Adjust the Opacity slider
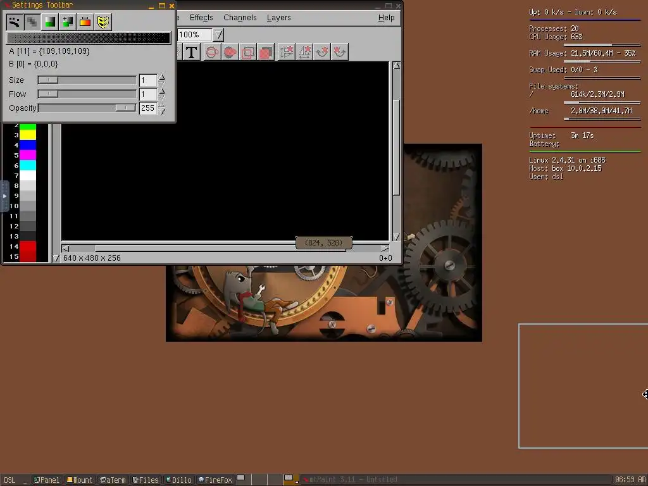This screenshot has width=648, height=486. click(87, 108)
